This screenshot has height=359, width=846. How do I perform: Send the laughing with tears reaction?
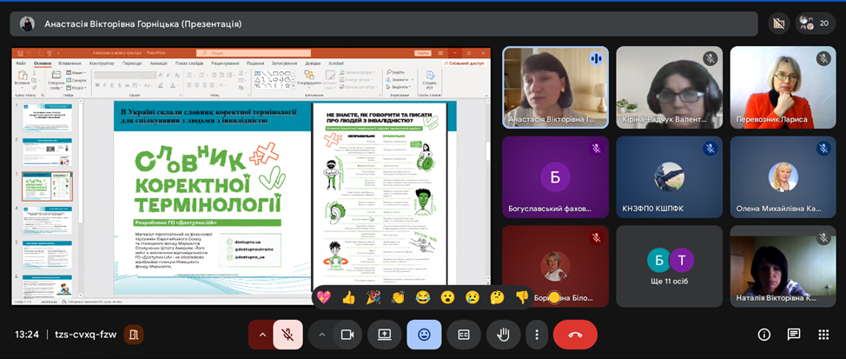tap(422, 297)
